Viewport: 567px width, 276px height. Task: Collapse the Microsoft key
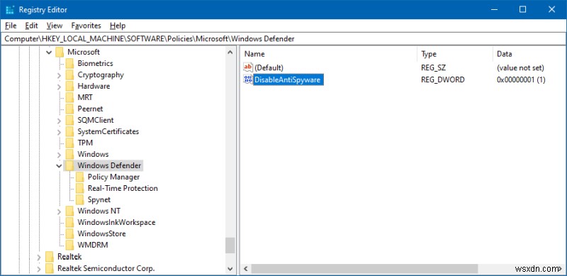click(49, 53)
